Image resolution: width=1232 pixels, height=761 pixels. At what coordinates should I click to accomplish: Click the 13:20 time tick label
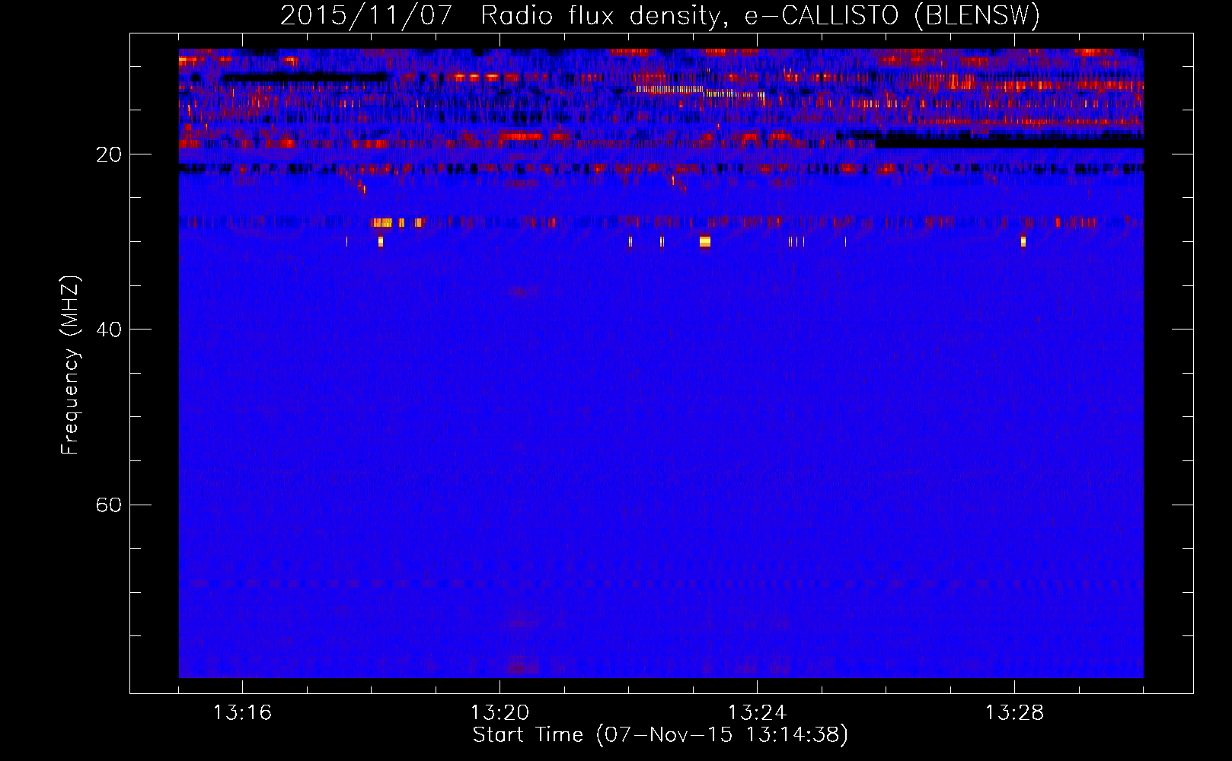pyautogui.click(x=500, y=713)
